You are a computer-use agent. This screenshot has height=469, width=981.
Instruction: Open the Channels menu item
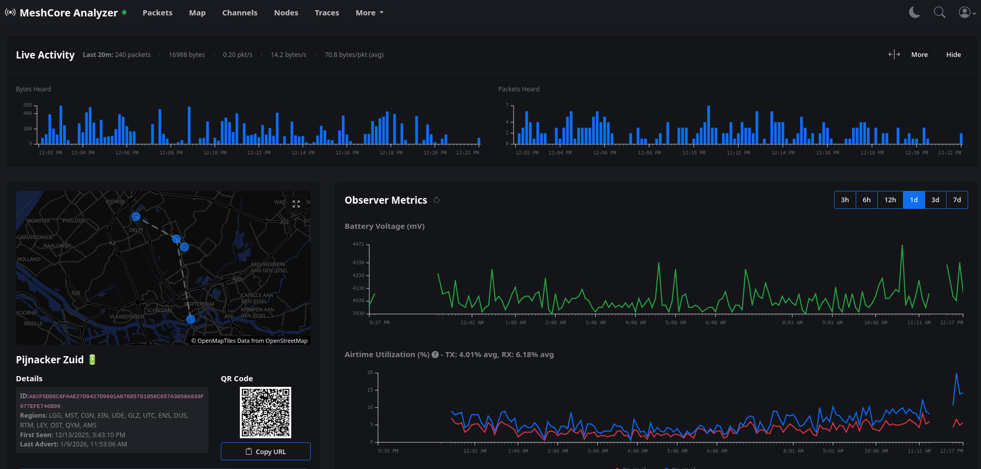[239, 13]
